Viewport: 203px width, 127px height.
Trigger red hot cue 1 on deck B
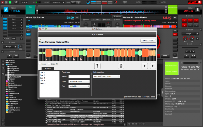click(184, 21)
